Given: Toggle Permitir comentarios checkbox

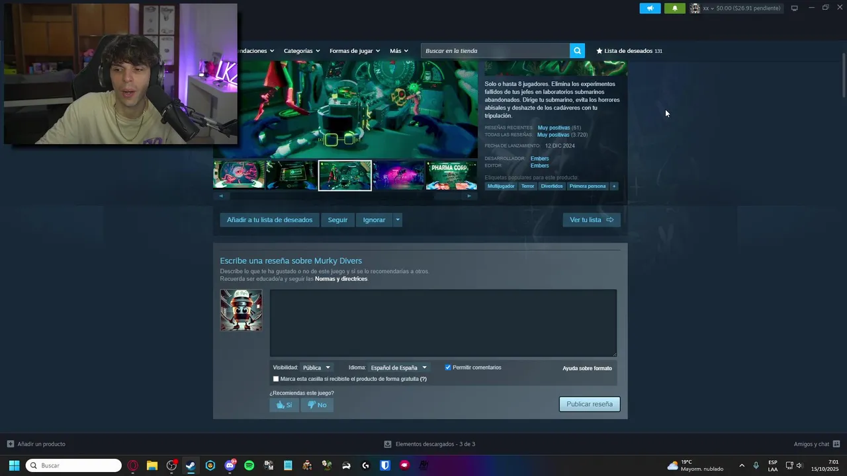Looking at the screenshot, I should point(448,368).
